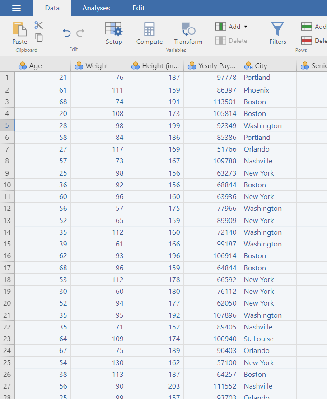Open the hamburger main menu

[x=17, y=8]
